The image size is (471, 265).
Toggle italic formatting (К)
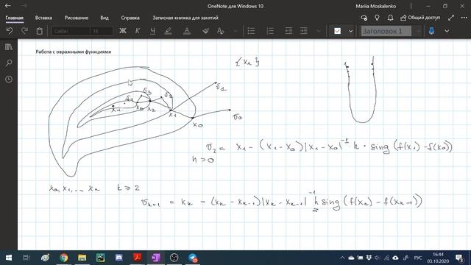click(138, 31)
